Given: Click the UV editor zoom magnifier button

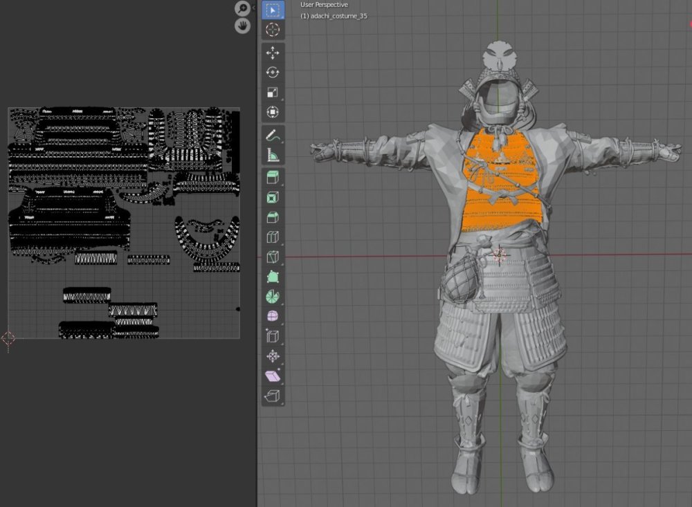Looking at the screenshot, I should point(242,8).
